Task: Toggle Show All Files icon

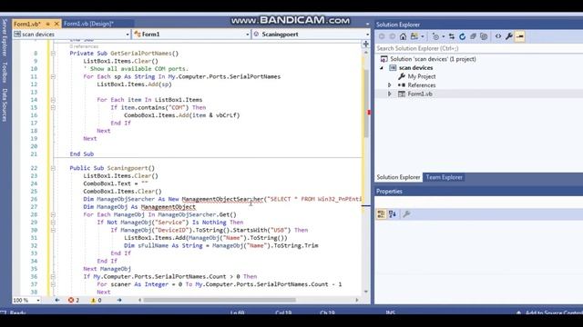Action: [484, 36]
